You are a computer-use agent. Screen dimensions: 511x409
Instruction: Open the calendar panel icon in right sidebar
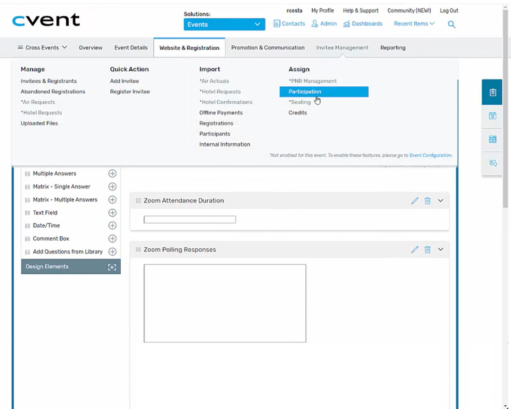point(492,116)
